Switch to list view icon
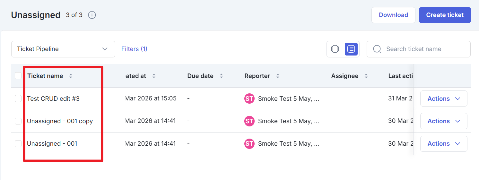479x180 pixels. pos(351,49)
